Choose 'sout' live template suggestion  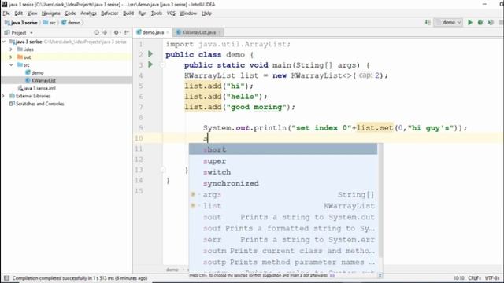click(x=283, y=217)
